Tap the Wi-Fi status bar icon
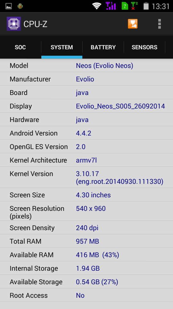Screen dimensions: 173x309 click(x=97, y=6)
